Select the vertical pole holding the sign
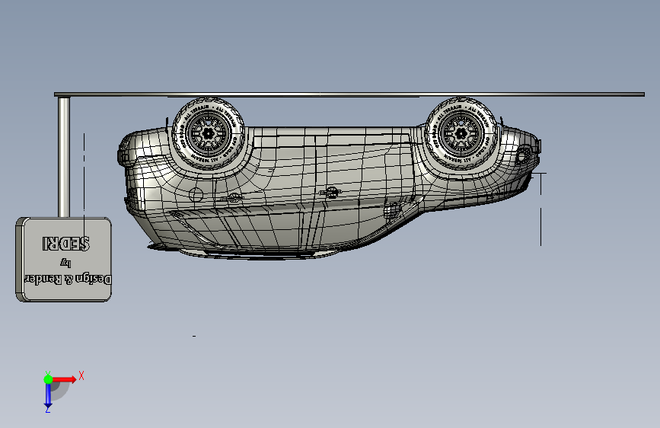The width and height of the screenshot is (660, 428). coord(64,157)
